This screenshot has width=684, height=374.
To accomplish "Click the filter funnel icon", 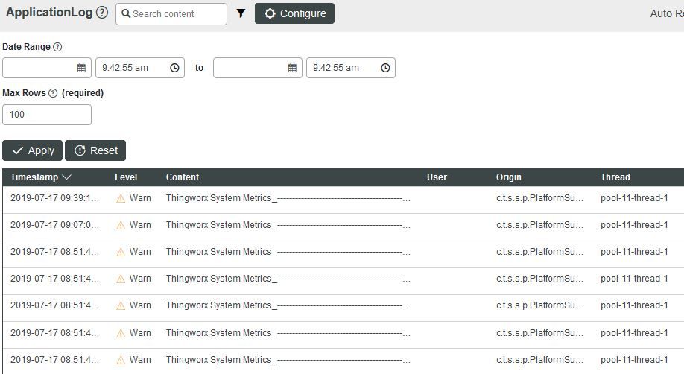I will coord(241,13).
